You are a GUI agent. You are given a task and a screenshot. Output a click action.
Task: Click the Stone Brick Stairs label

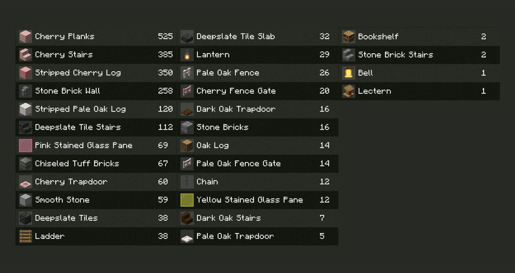395,55
